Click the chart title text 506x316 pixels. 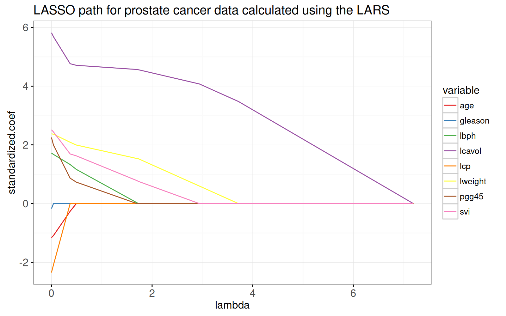[x=211, y=10]
